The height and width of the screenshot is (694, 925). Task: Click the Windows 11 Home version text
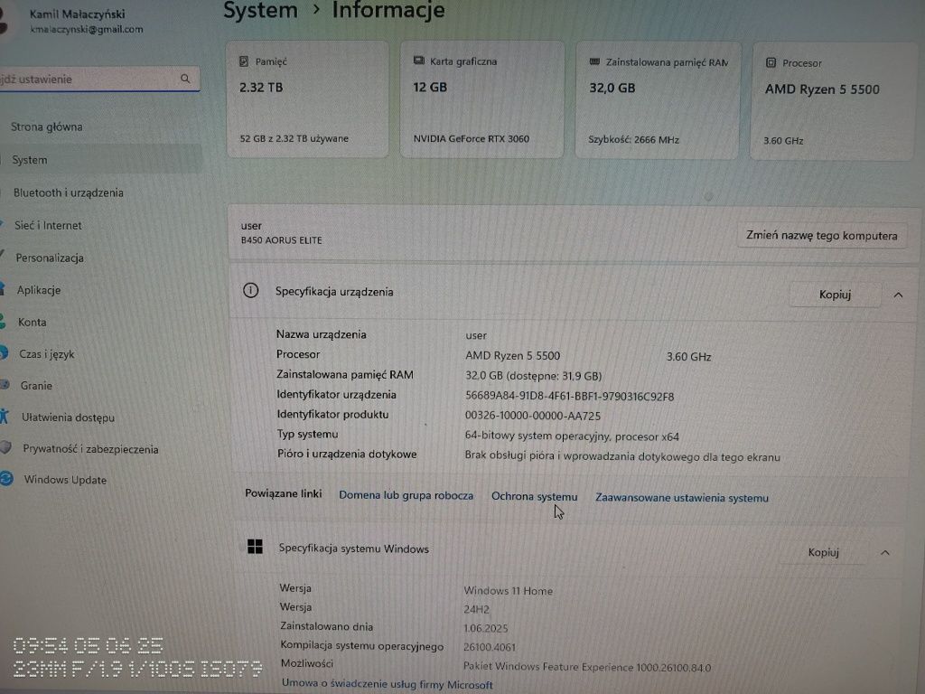coord(508,591)
